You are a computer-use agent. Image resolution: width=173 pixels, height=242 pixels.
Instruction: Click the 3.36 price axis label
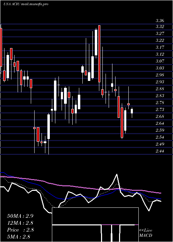(160, 21)
